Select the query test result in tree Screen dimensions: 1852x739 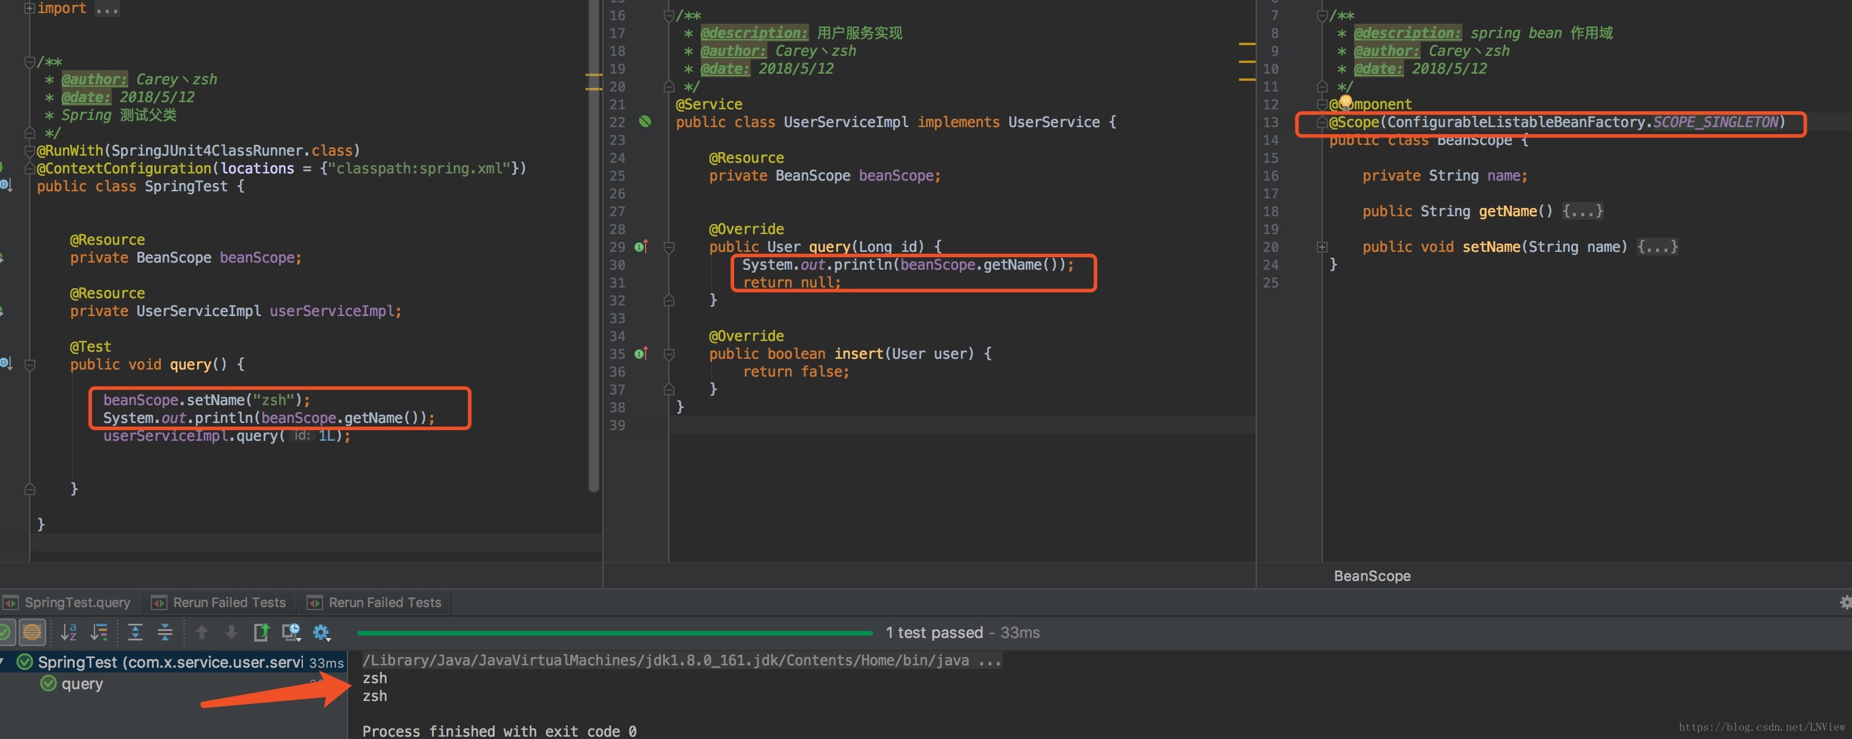[81, 684]
